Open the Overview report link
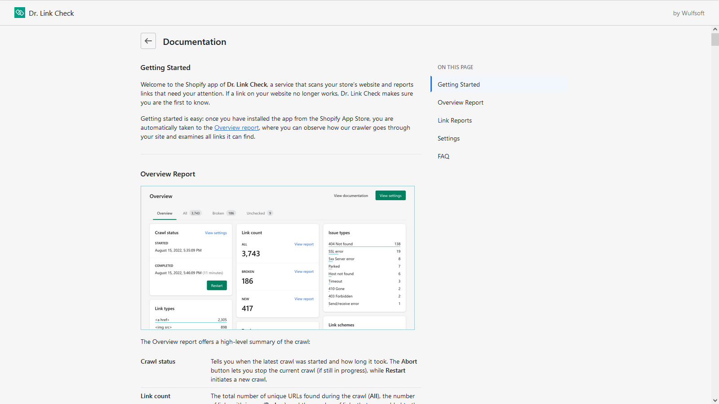719x404 pixels. 236,127
